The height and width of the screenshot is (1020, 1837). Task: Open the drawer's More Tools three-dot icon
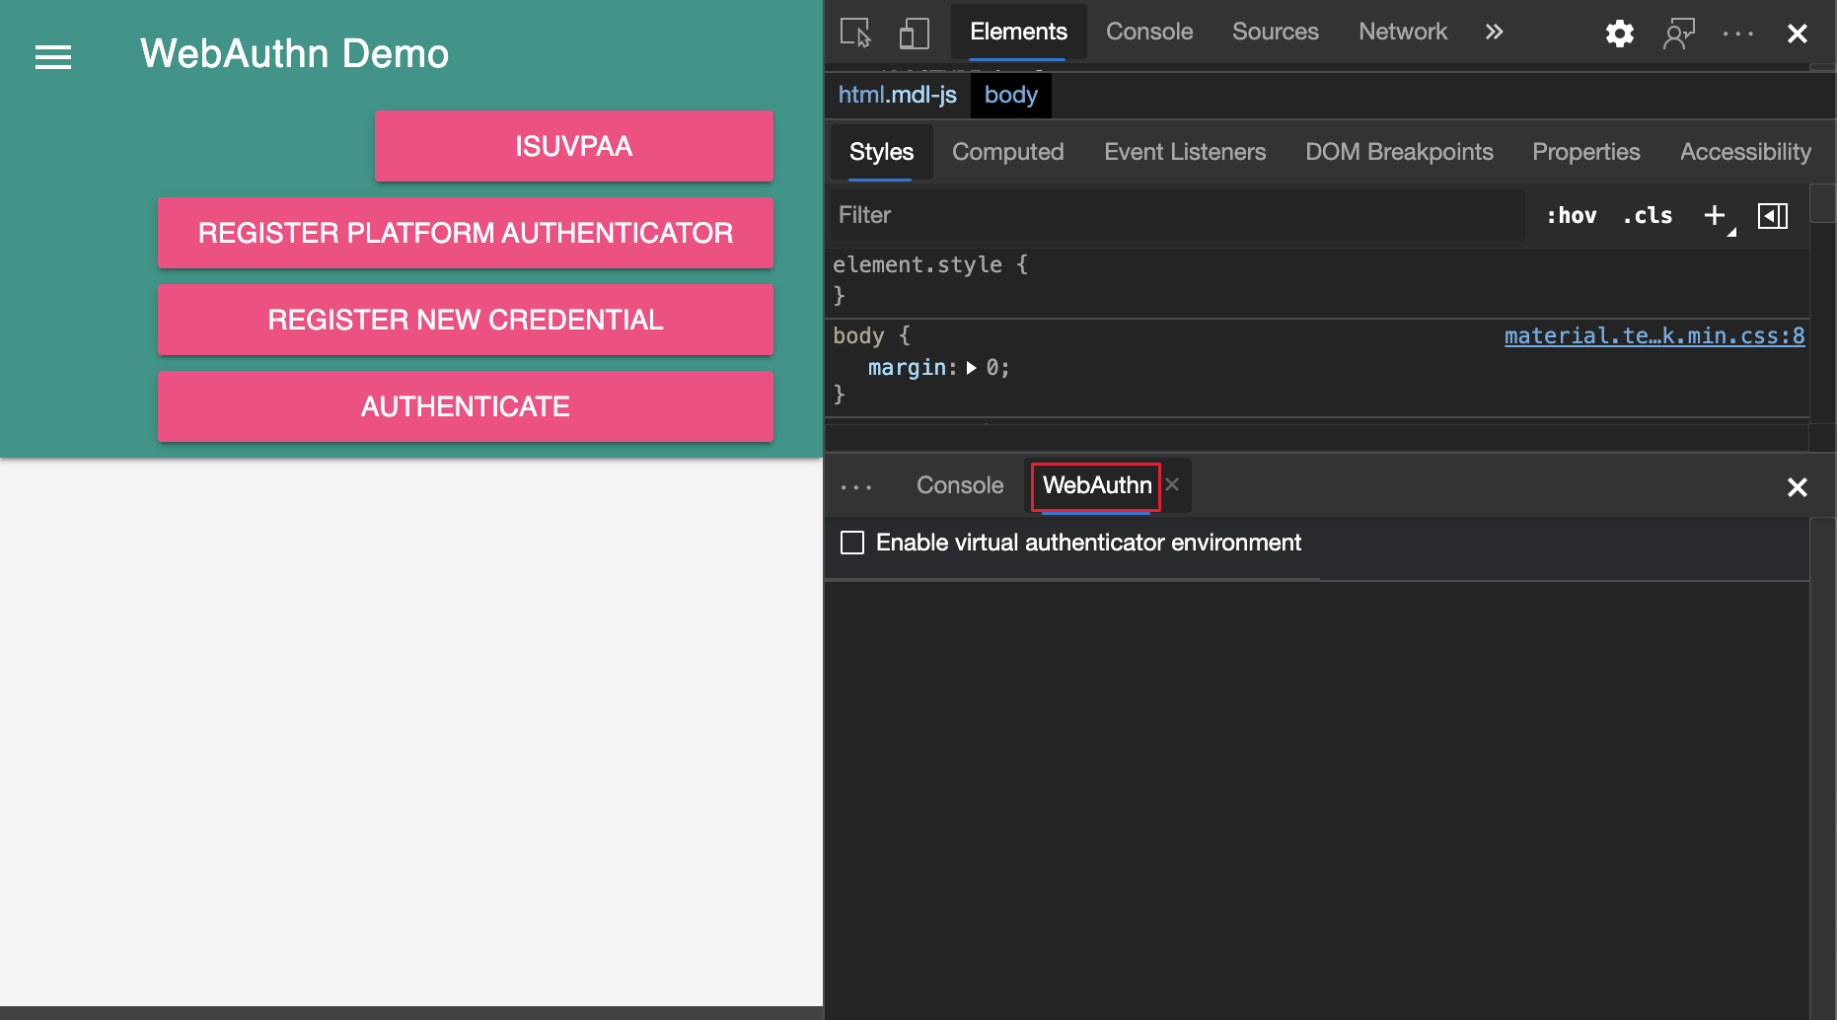click(855, 485)
